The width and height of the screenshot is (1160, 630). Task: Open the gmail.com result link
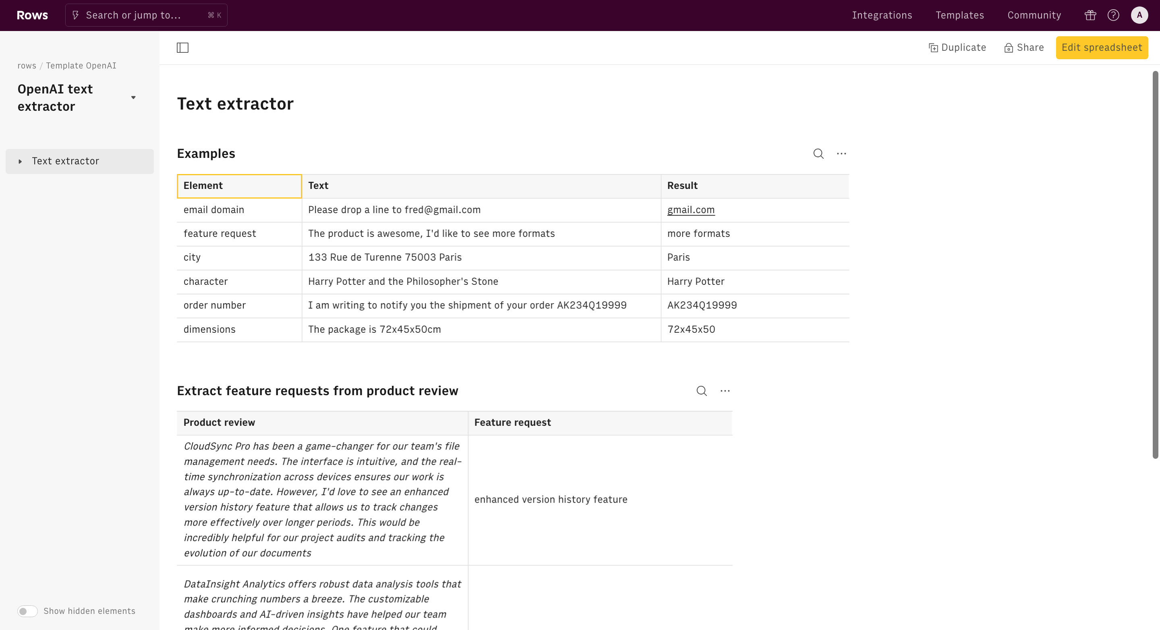pos(691,210)
